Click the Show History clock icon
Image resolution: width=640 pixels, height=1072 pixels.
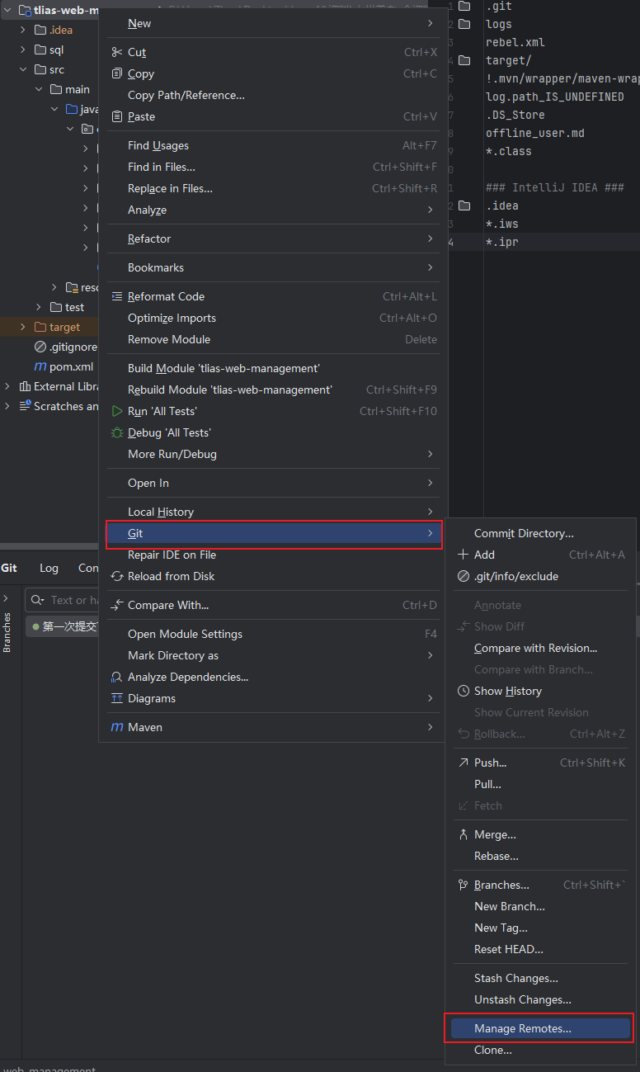pyautogui.click(x=463, y=691)
